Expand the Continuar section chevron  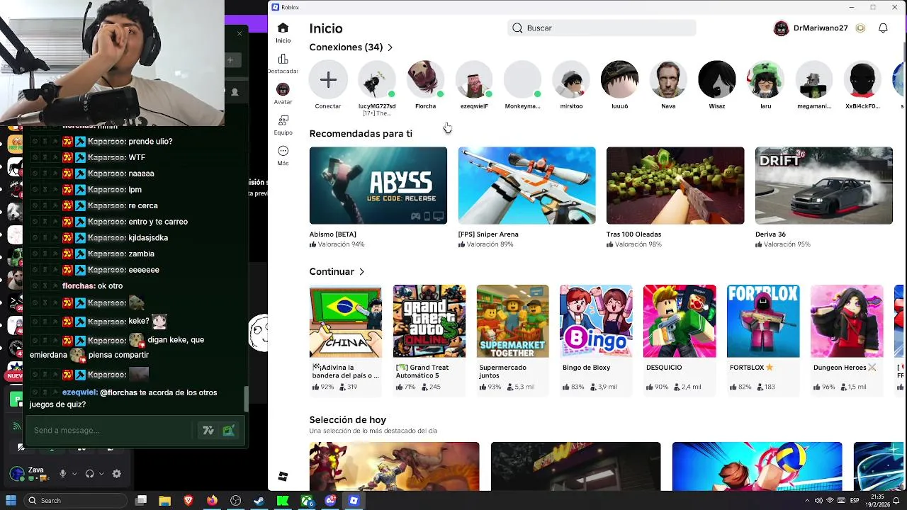coord(361,272)
